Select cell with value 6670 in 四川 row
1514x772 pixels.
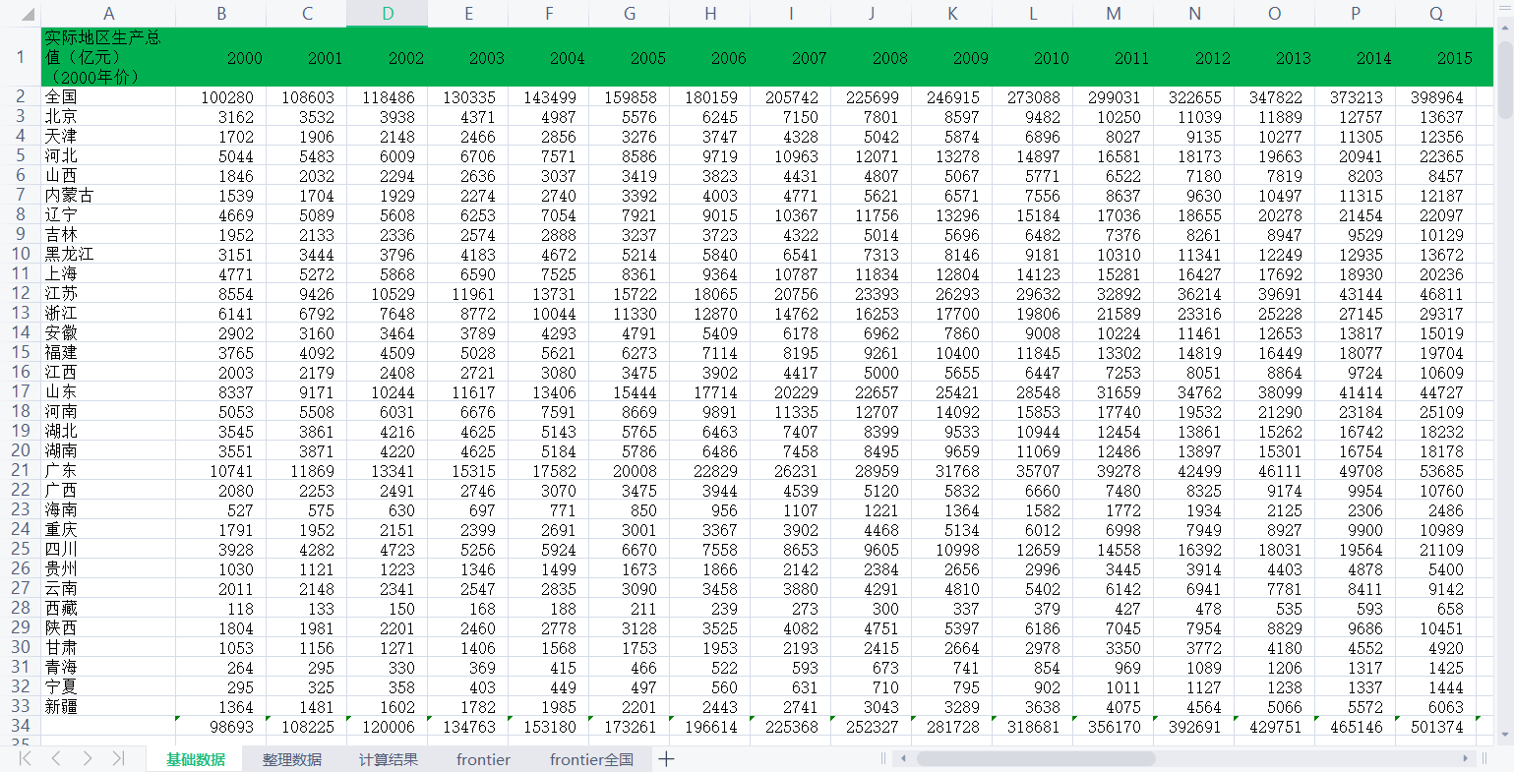(630, 549)
